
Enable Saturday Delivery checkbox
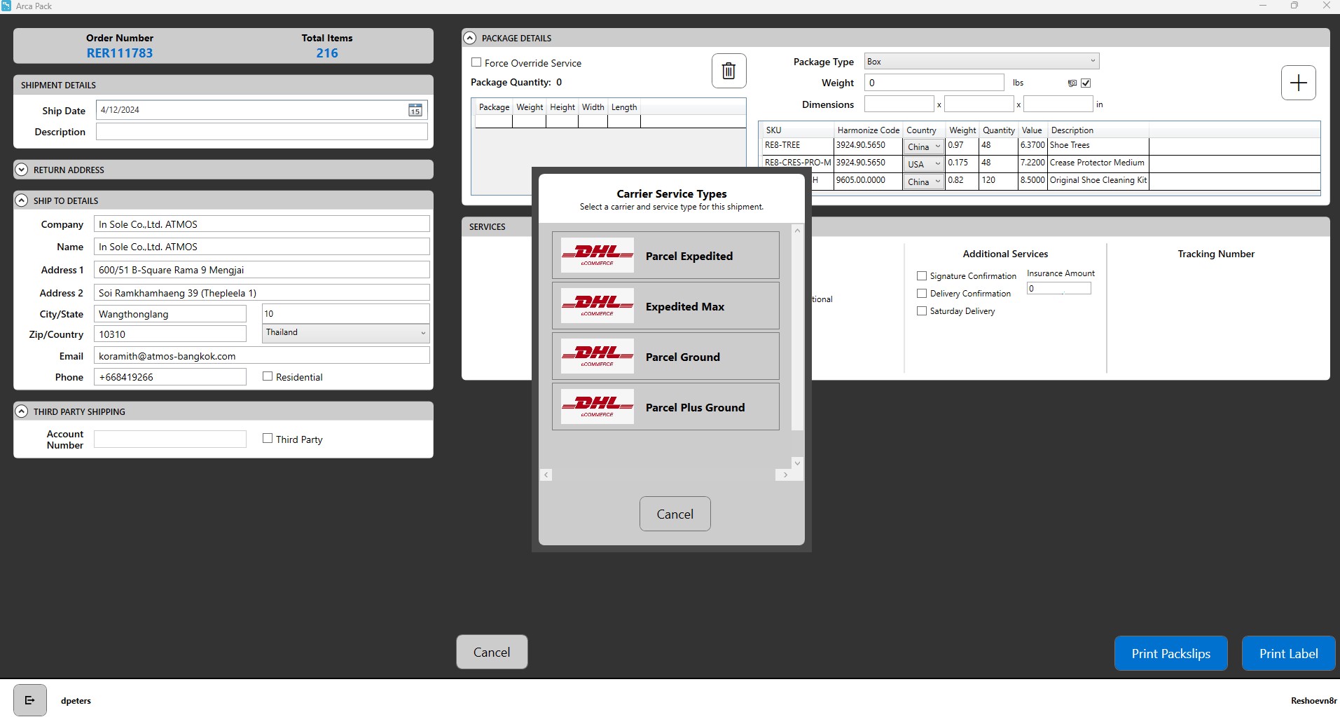coord(922,311)
